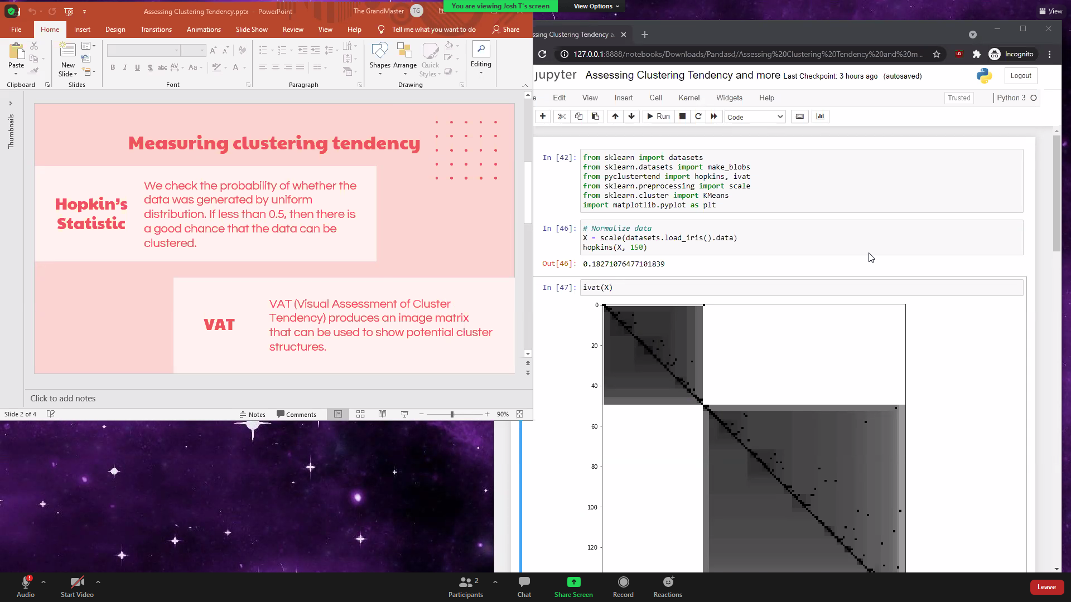Click the Jupyter save/insert cell plus icon

[543, 116]
